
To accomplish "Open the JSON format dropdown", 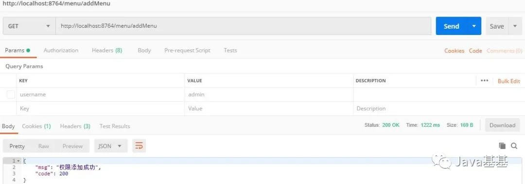I will tap(110, 146).
